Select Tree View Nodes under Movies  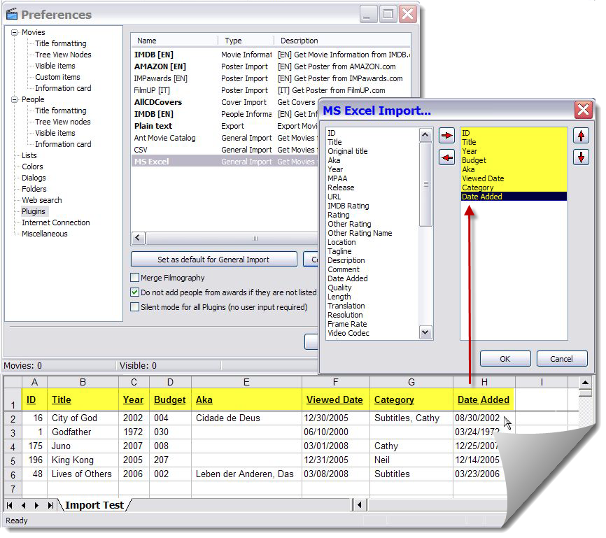click(63, 55)
